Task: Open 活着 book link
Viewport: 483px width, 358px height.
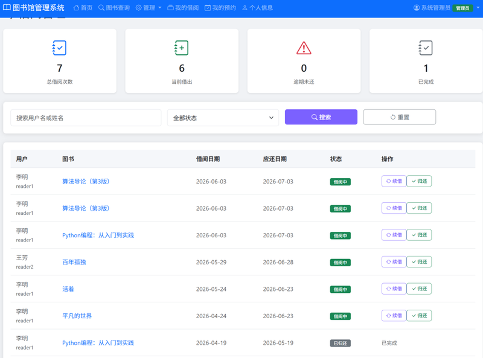Action: click(68, 289)
